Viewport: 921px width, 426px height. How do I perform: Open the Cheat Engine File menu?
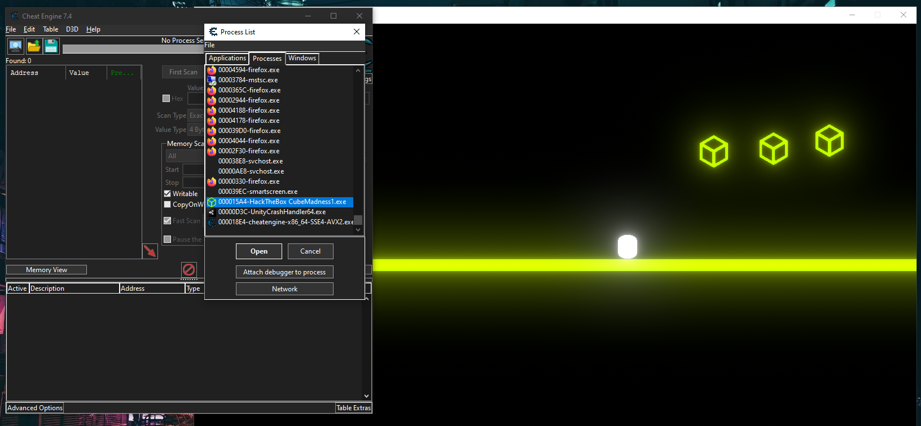click(11, 29)
